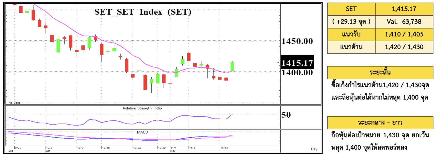Click the line "ถือหุ้นต่อเป้าหมาย 1,430 จุด ยกเว้น"
The height and width of the screenshot is (157, 436).
(381, 135)
